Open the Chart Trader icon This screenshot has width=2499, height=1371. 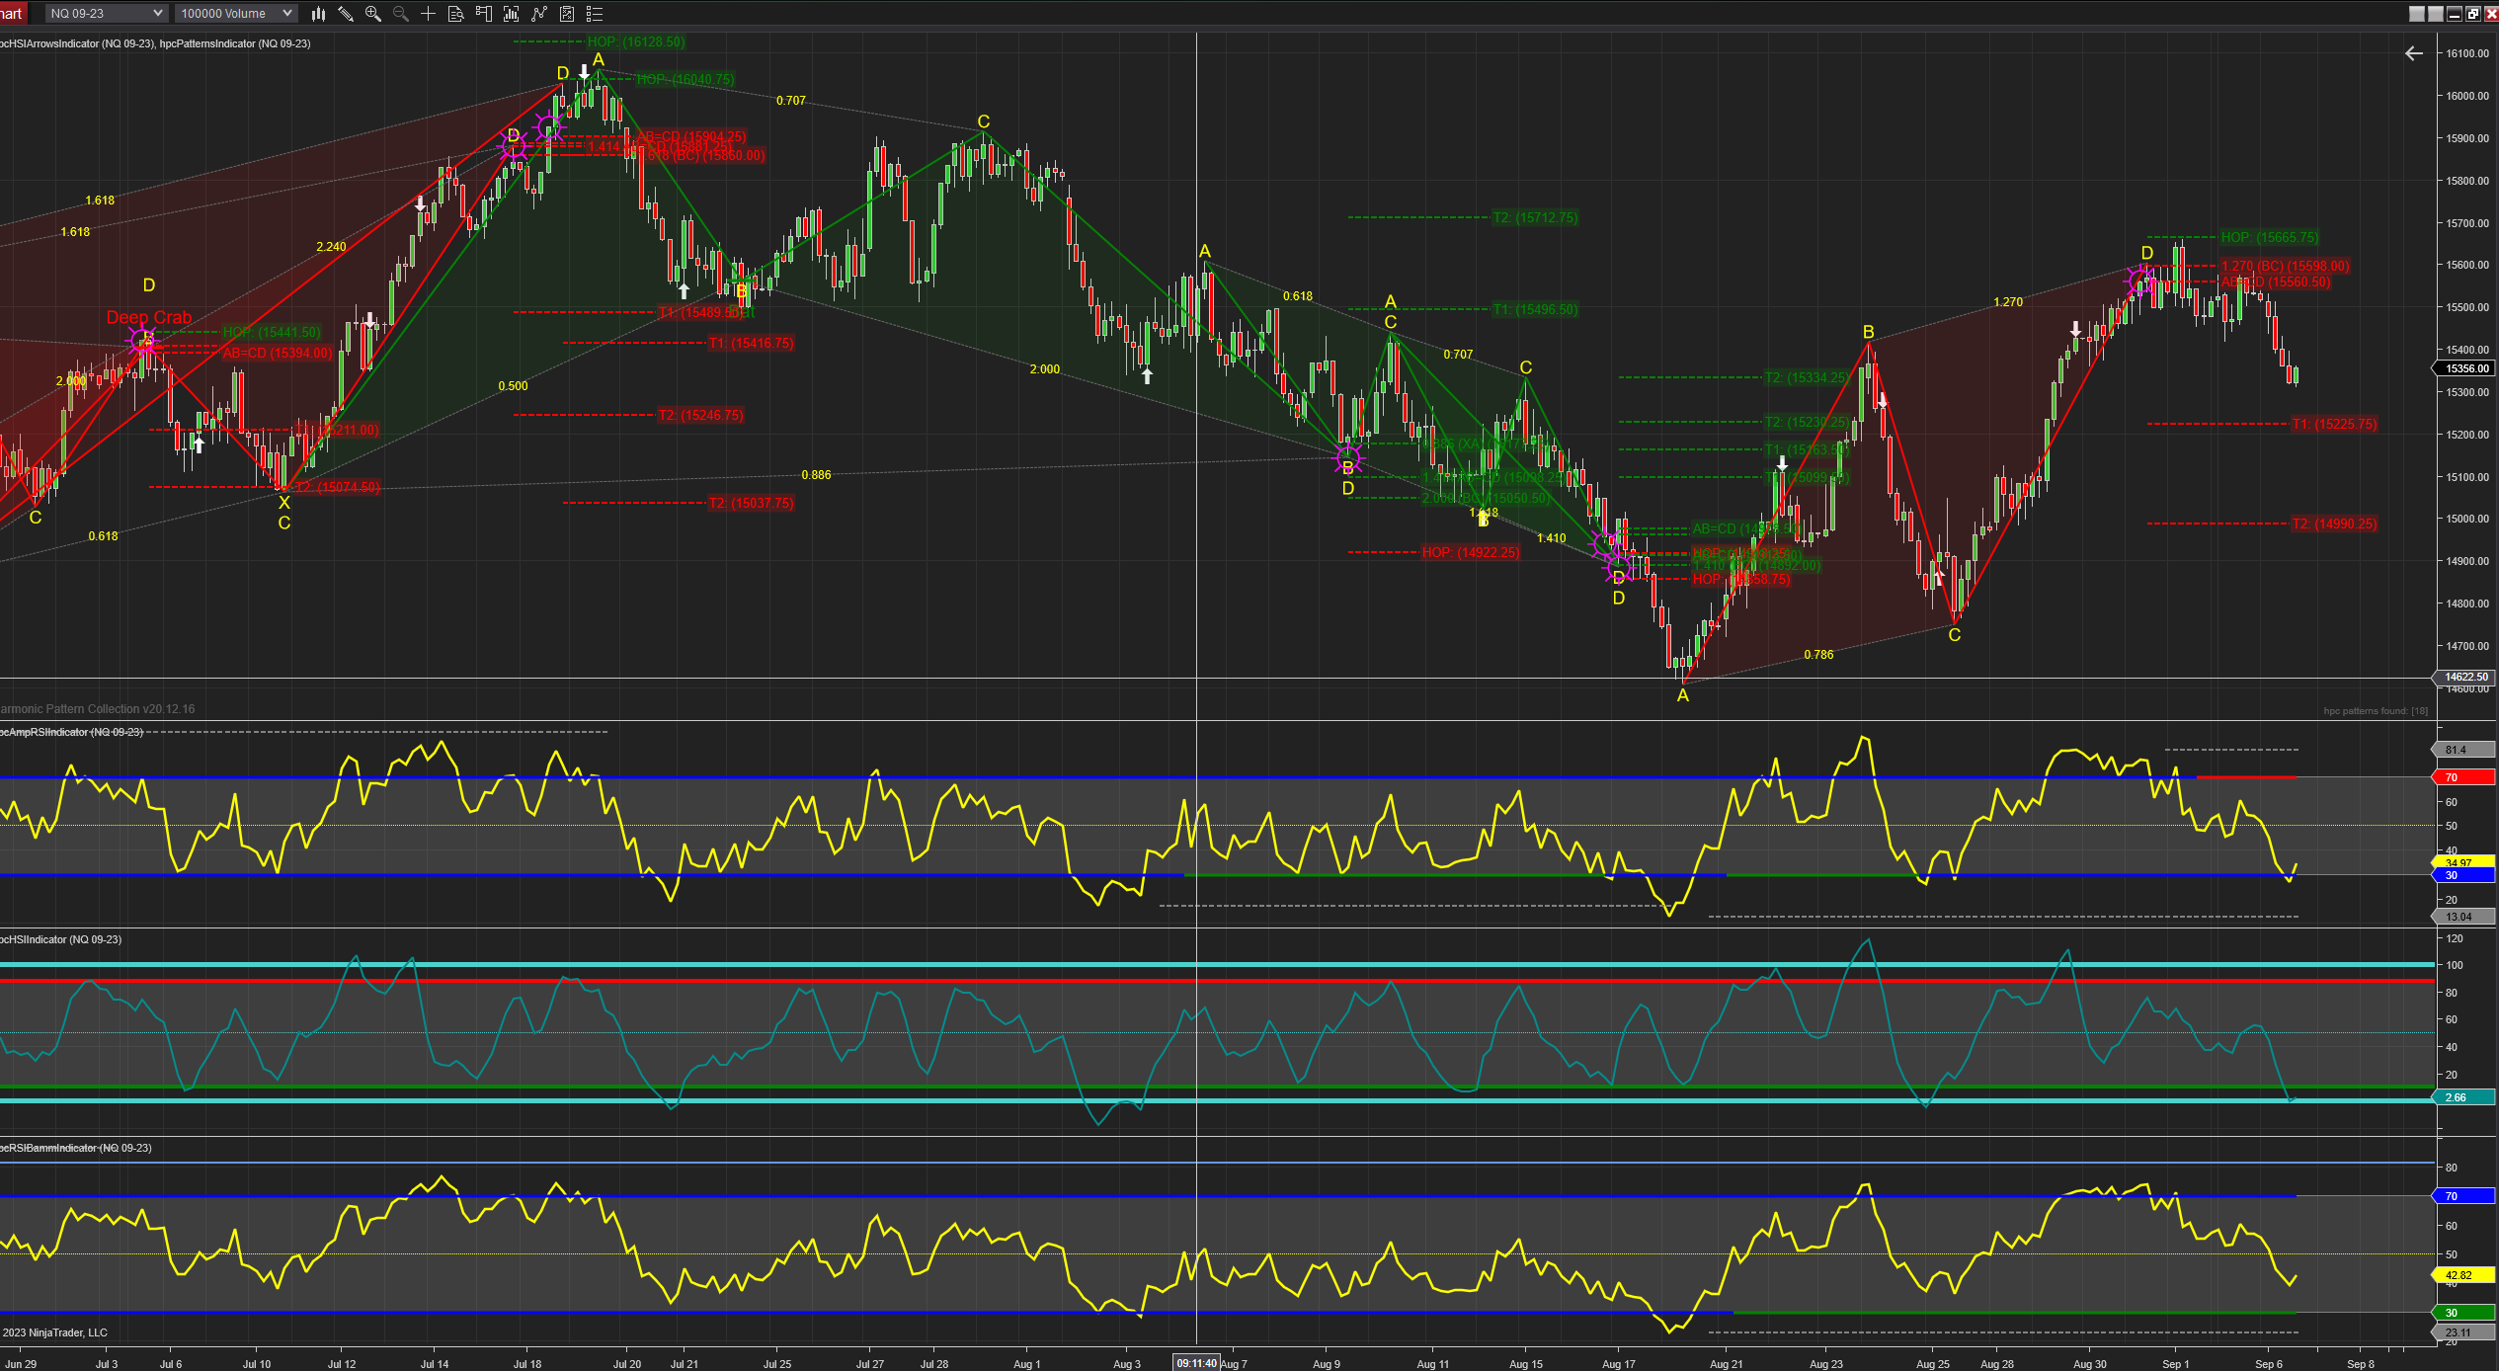(484, 14)
